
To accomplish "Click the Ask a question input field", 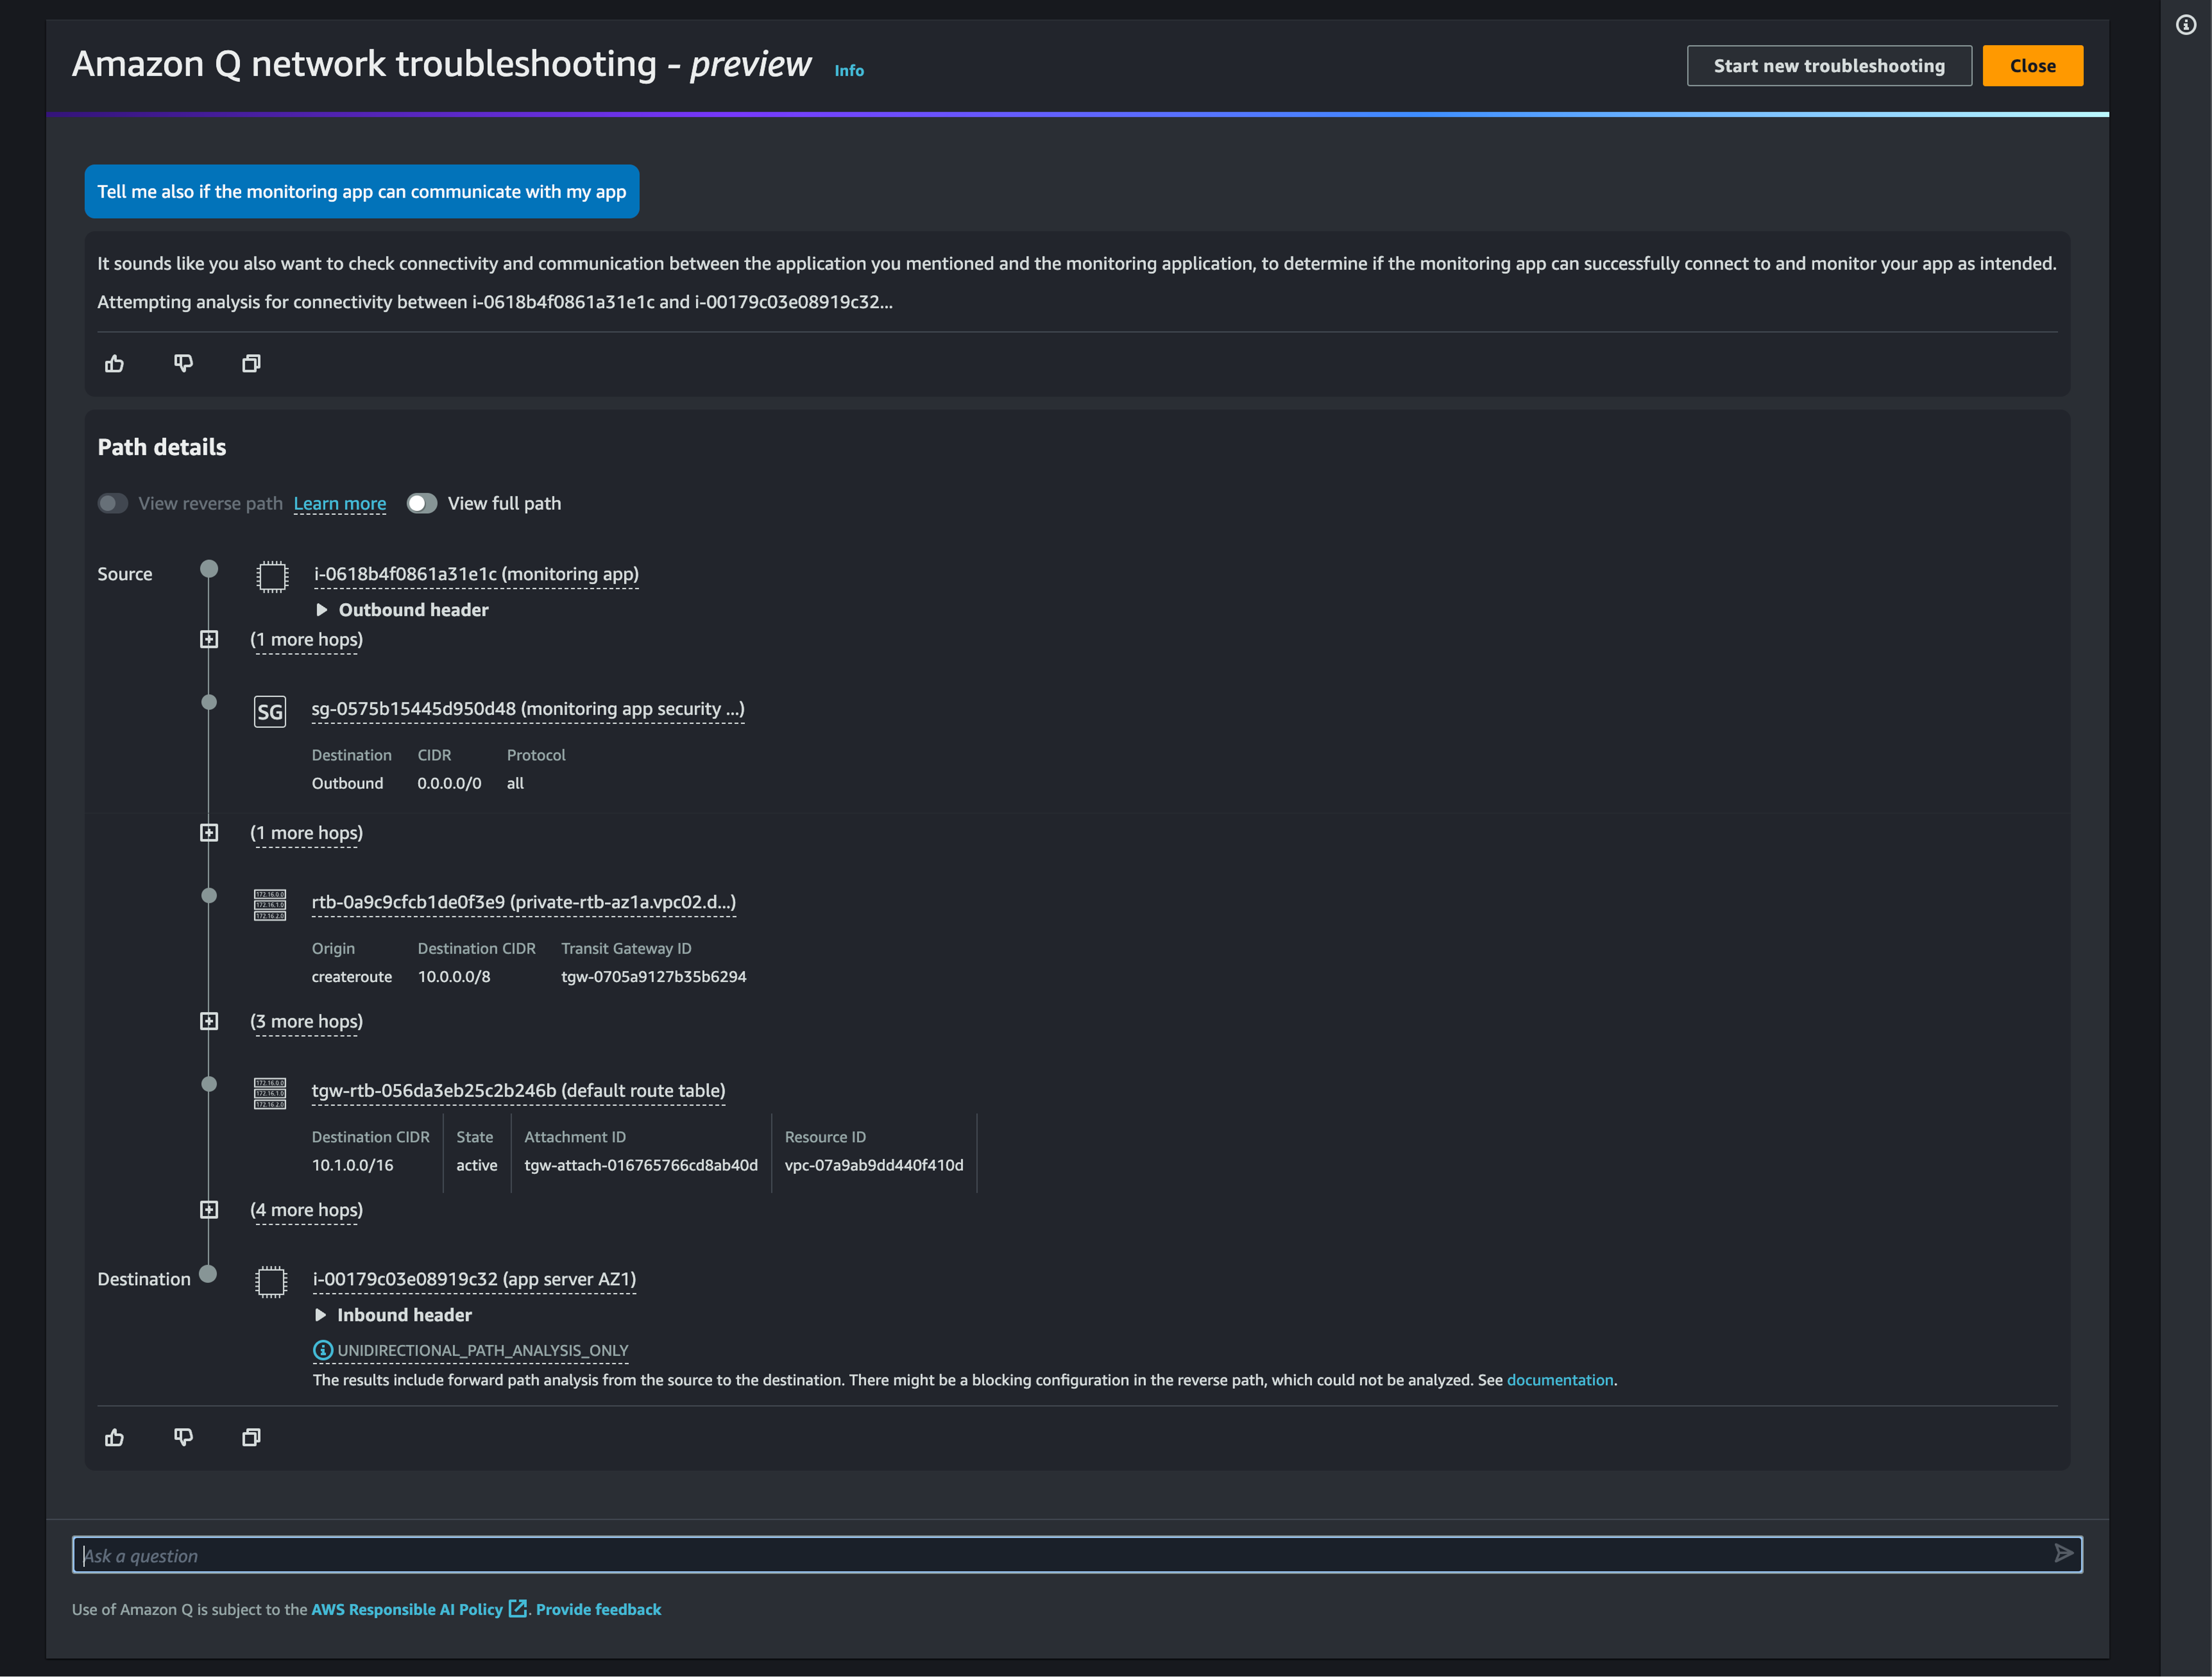I will click(x=1060, y=1555).
